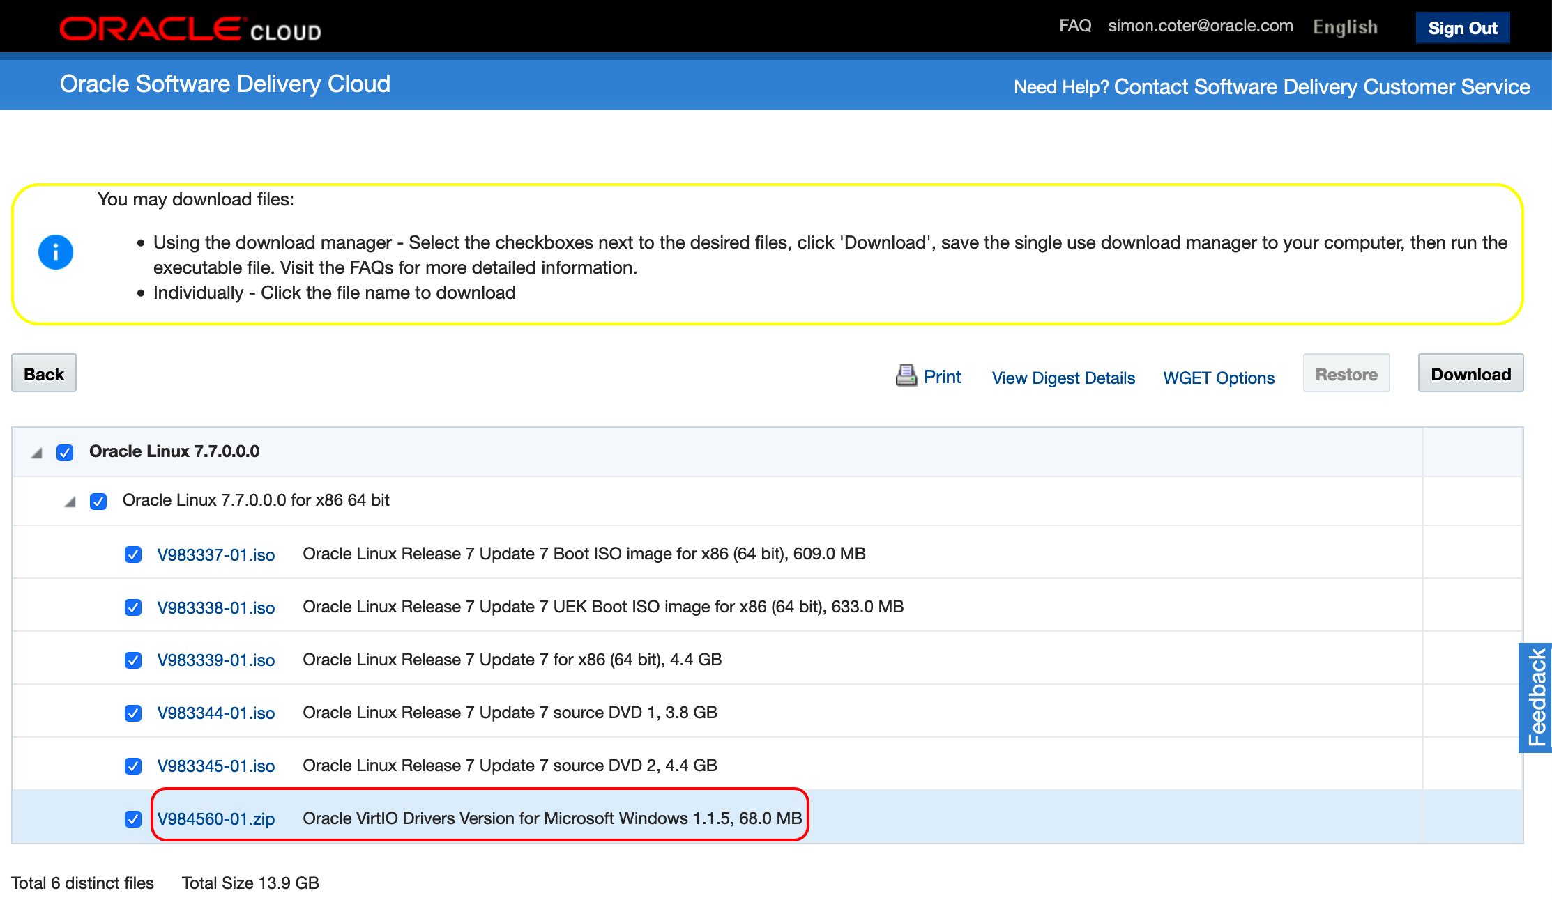Viewport: 1552px width, 900px height.
Task: Uncheck the Oracle Linux 7.7.0.0.0 checkbox
Action: click(65, 453)
